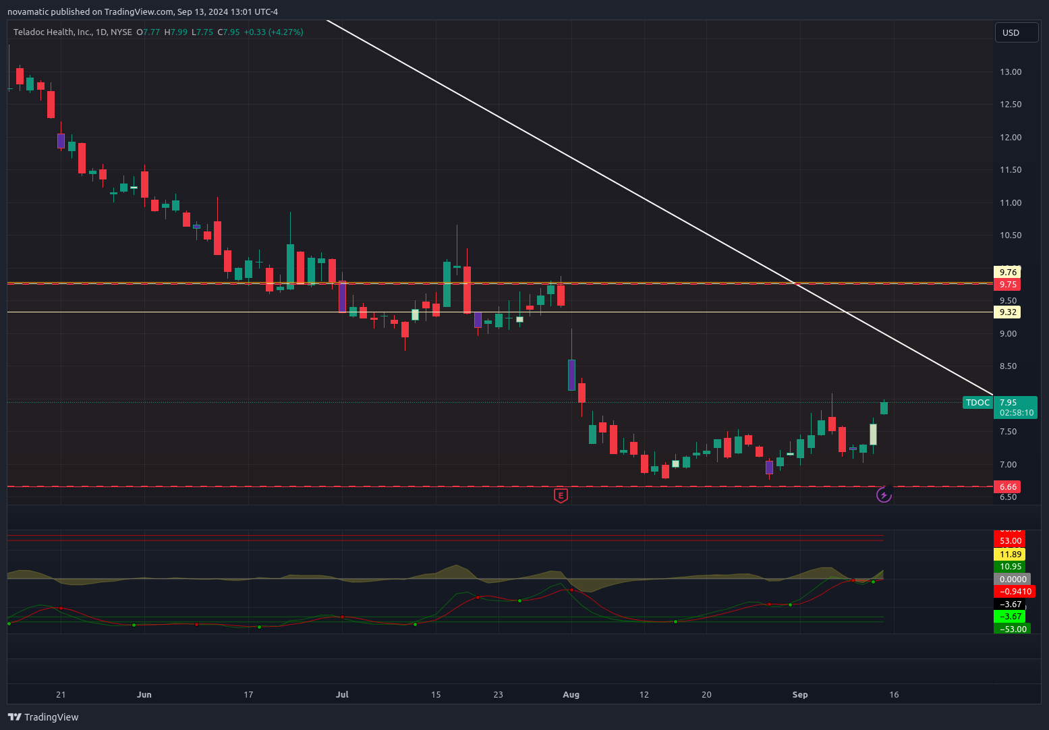
Task: Click the 13.00 price axis tick
Action: 1011,72
